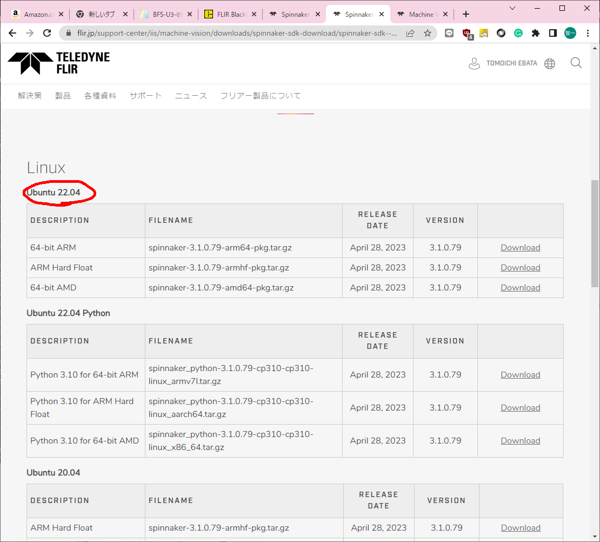Click the vertical page scrollbar thumb
600x542 pixels.
pyautogui.click(x=595, y=233)
